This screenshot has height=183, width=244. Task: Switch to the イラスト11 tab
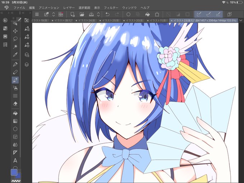158,20
